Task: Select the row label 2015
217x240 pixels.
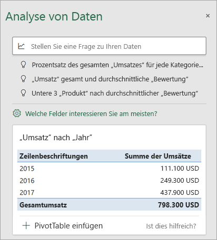Action: click(27, 169)
